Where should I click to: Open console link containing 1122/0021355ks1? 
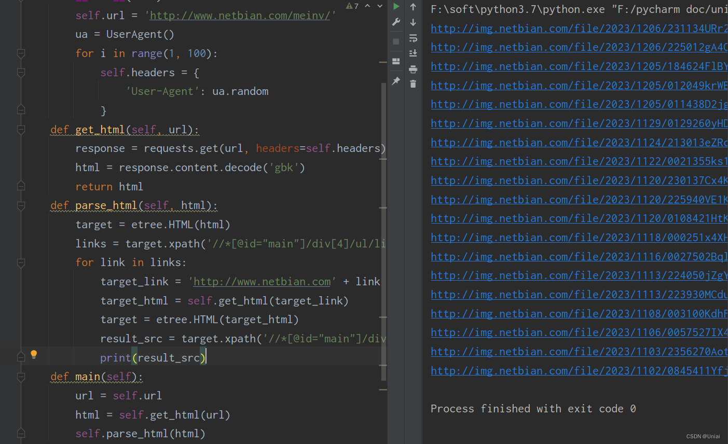pyautogui.click(x=579, y=161)
